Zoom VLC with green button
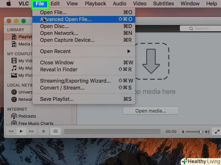This screenshot has width=221, height=165. click(x=24, y=21)
